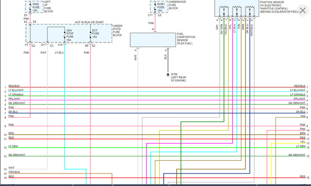Screen dimensions: 311x186
Task: Click the WHT label under terminal D11
Action: pos(43,53)
